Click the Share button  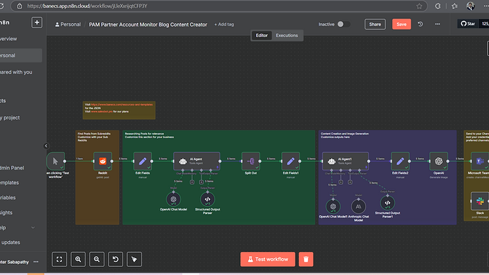(x=375, y=24)
